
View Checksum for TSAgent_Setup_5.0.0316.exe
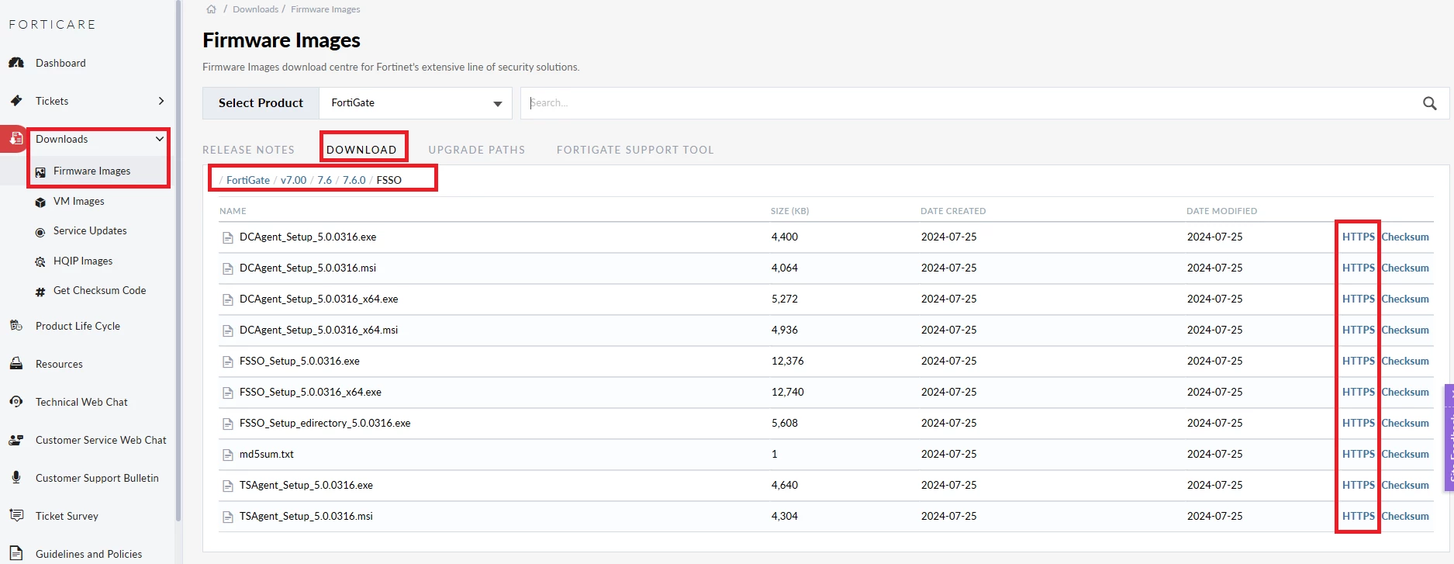[1405, 485]
